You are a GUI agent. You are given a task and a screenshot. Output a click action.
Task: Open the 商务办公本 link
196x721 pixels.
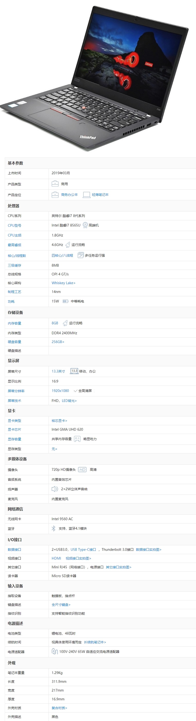coord(70,195)
